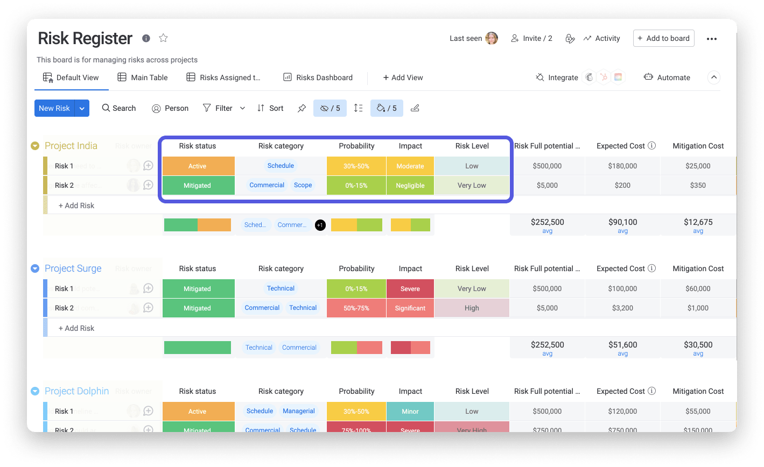Switch to the Default View tab
The height and width of the screenshot is (467, 764).
point(71,77)
